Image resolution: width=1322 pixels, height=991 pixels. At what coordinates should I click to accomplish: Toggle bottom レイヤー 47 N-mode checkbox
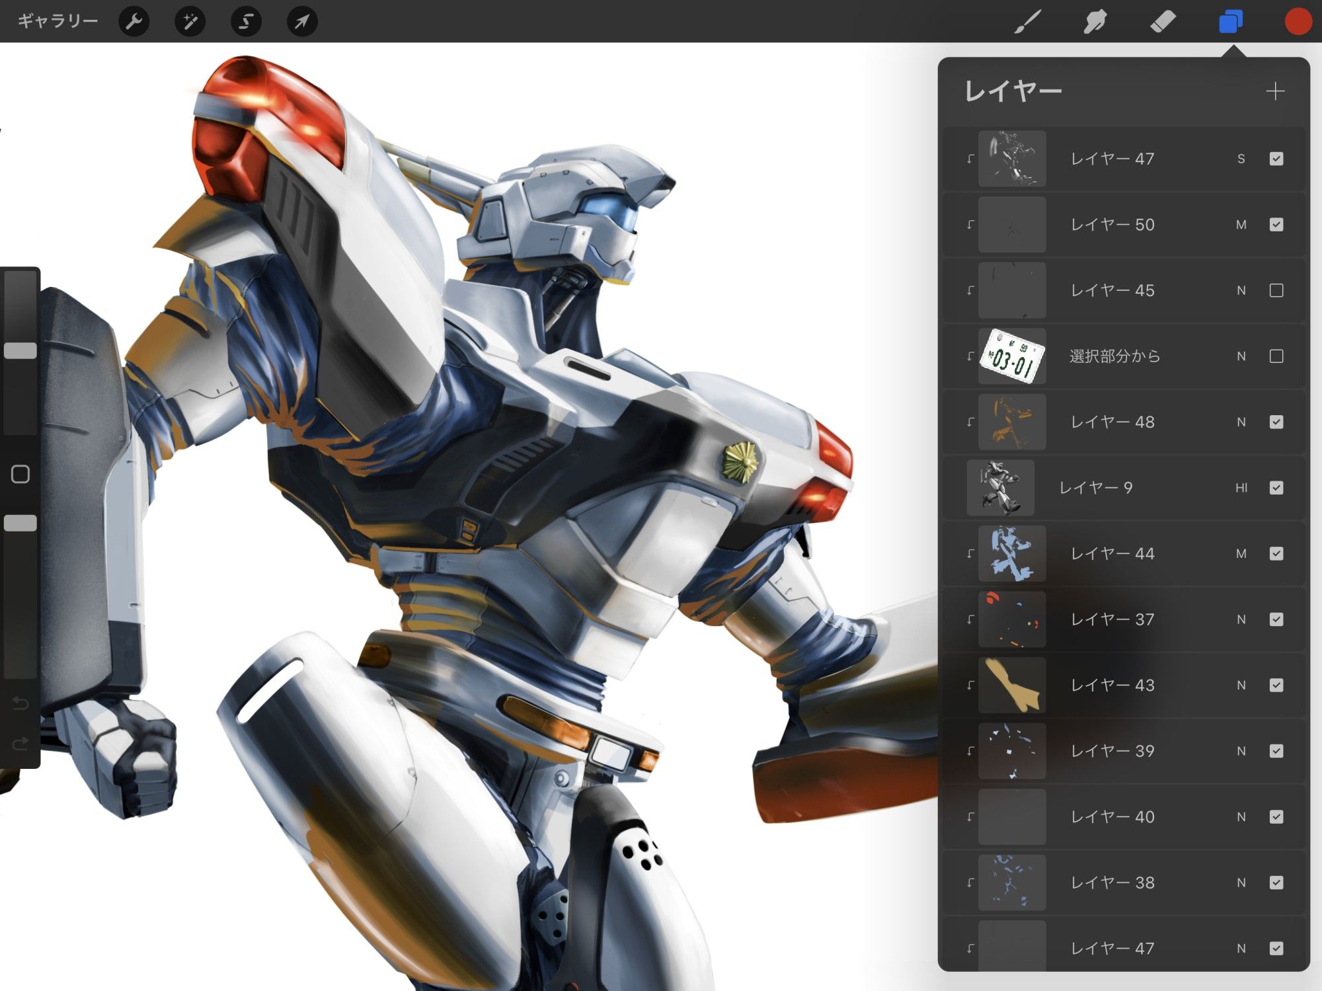[1276, 948]
